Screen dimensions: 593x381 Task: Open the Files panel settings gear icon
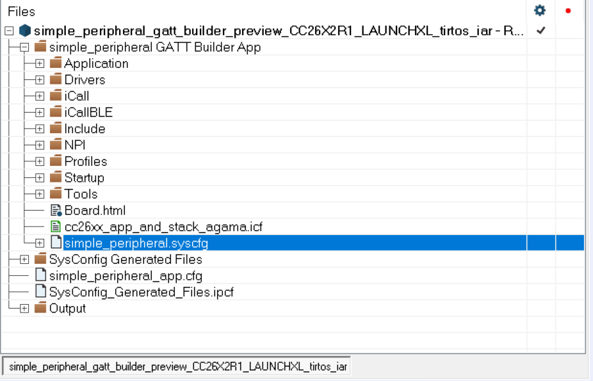tap(539, 11)
